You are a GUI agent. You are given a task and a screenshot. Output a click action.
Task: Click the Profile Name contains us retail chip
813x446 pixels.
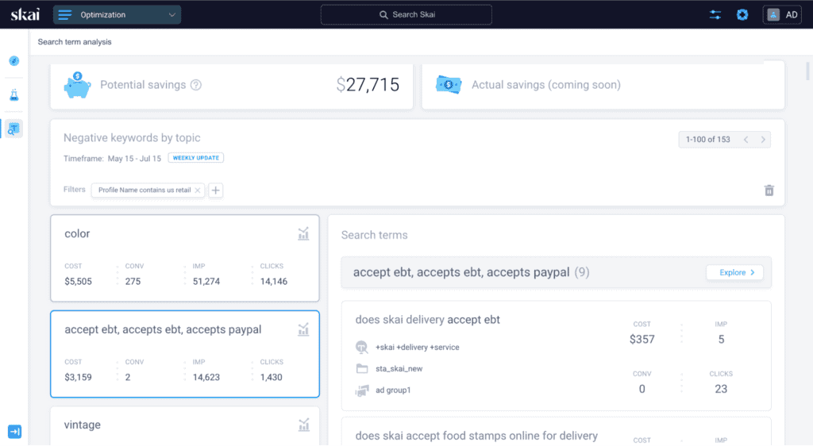pyautogui.click(x=148, y=190)
